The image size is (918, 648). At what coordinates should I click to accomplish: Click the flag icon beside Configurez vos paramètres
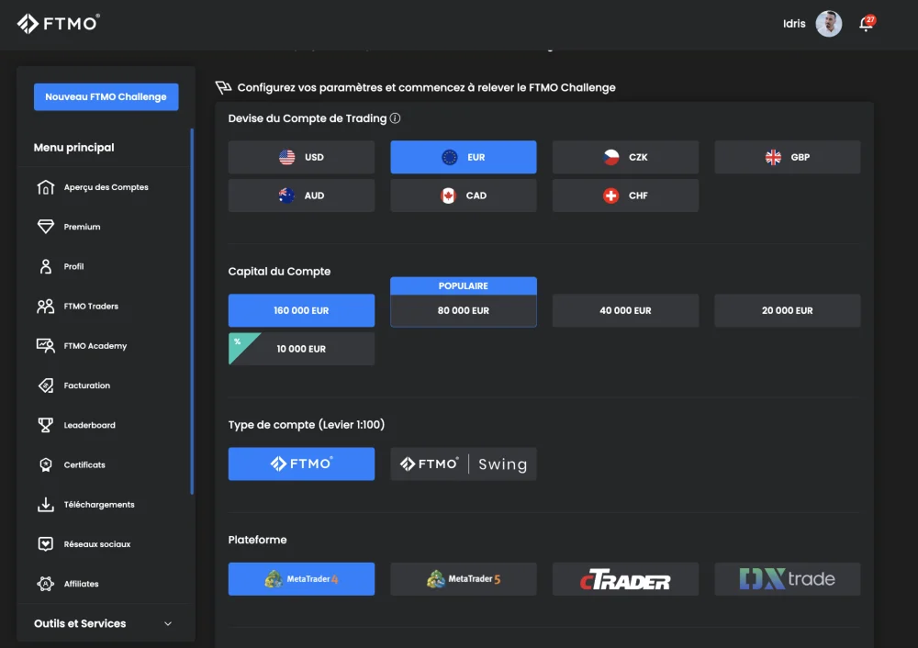223,88
